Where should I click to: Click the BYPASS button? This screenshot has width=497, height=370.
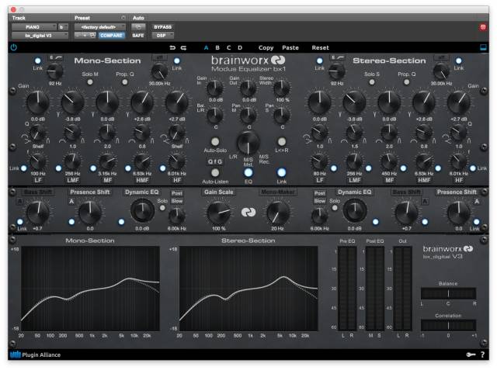[162, 27]
